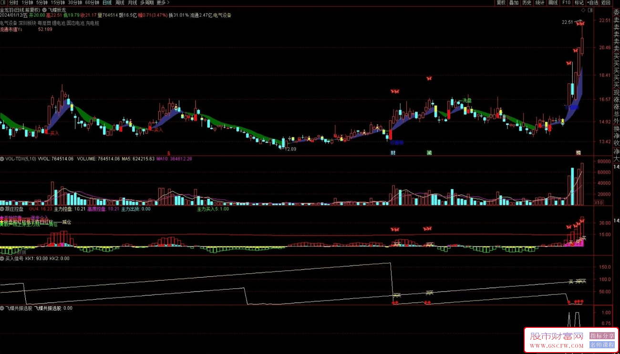Click the KK1: 93.00 signal readout
Viewport: 620px width, 354px height.
[36, 258]
